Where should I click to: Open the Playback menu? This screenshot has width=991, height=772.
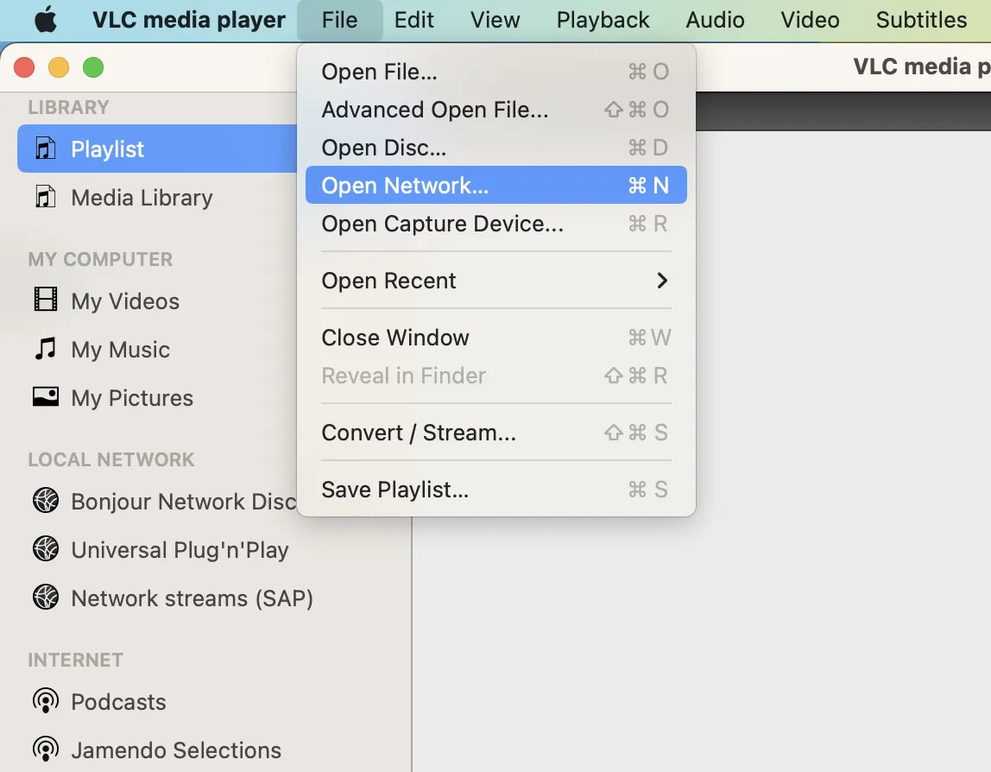[603, 20]
